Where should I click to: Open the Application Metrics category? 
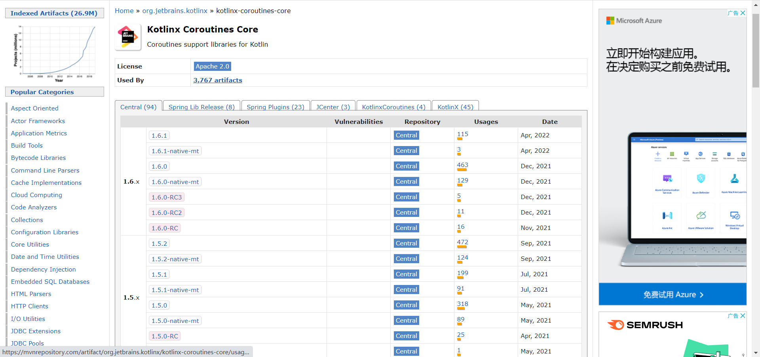[x=39, y=133]
